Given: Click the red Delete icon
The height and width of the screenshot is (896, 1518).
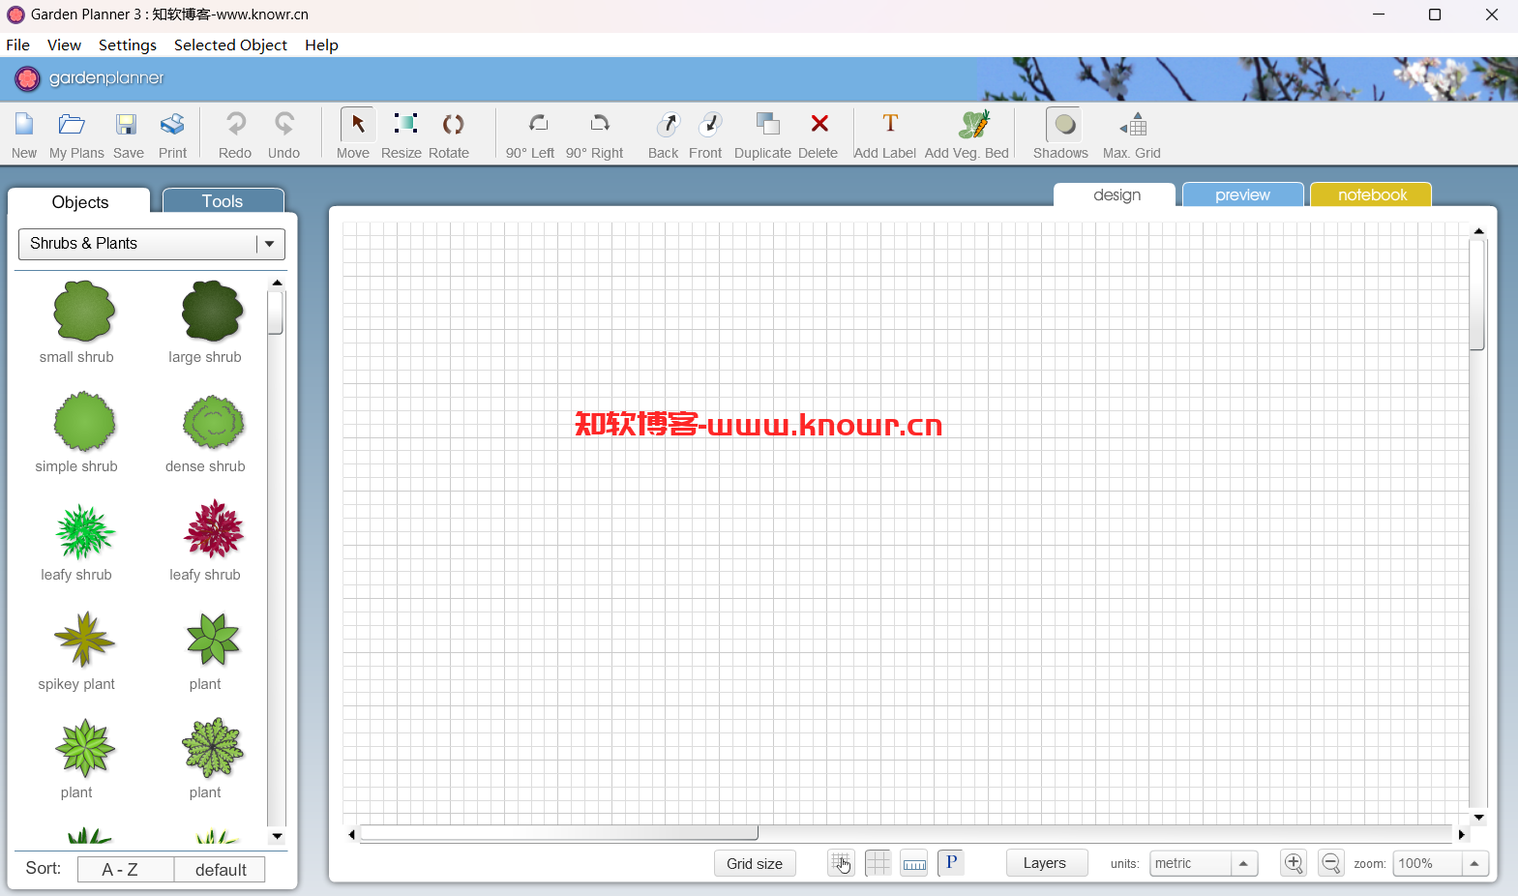Looking at the screenshot, I should coord(819,123).
